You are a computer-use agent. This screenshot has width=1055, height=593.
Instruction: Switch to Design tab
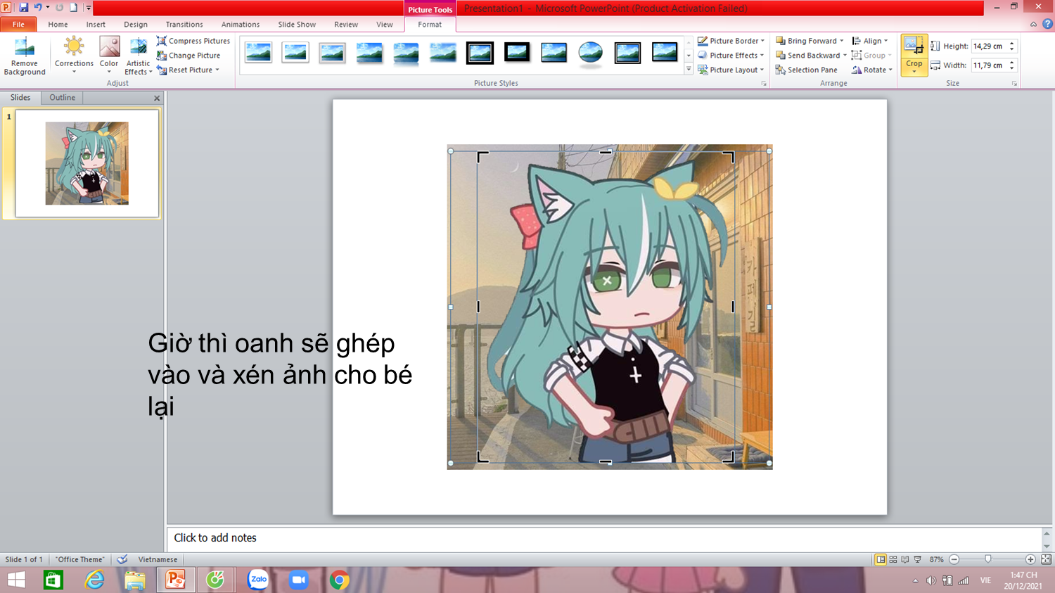pyautogui.click(x=136, y=25)
